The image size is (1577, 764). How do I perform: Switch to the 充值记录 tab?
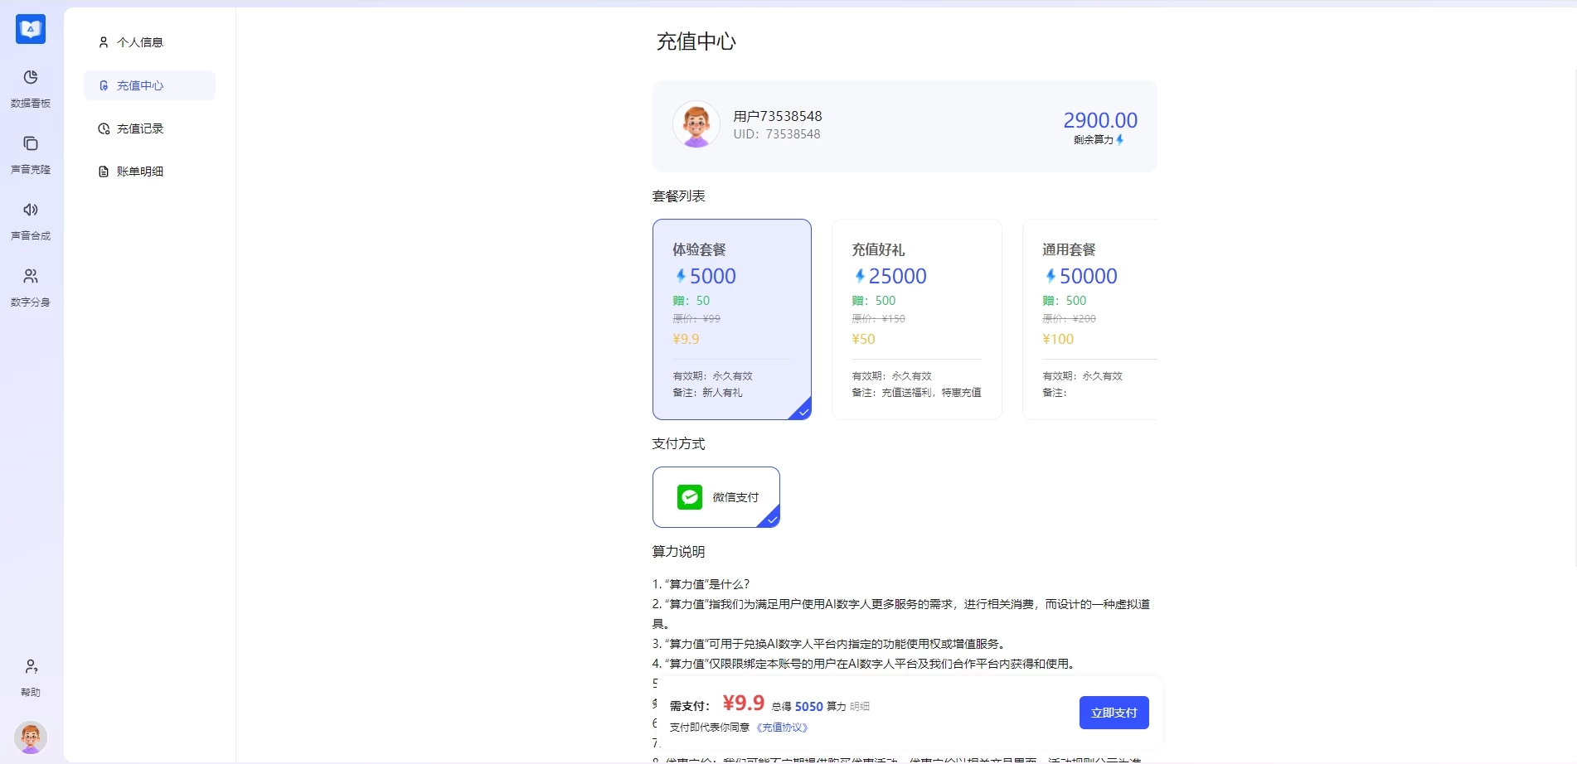(139, 128)
